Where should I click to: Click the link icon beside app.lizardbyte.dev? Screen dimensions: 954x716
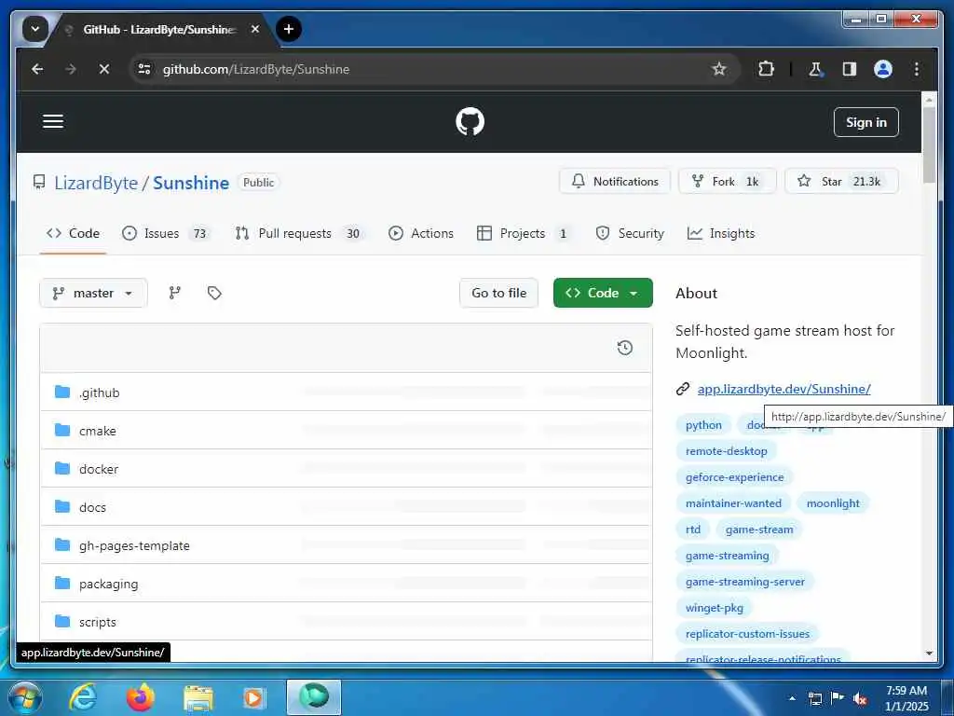point(683,389)
